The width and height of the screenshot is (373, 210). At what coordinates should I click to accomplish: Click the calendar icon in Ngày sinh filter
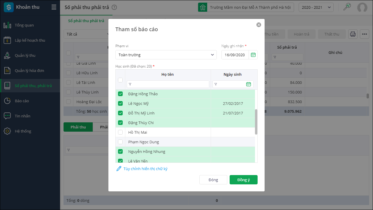click(x=249, y=84)
